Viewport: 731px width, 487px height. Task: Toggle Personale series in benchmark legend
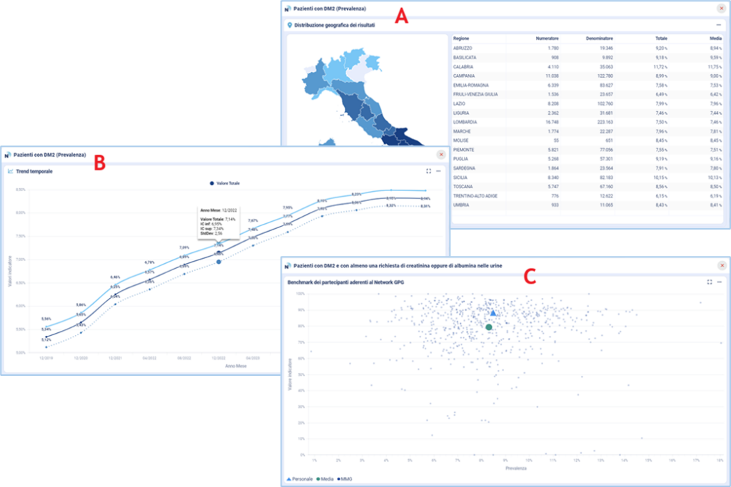tap(301, 478)
